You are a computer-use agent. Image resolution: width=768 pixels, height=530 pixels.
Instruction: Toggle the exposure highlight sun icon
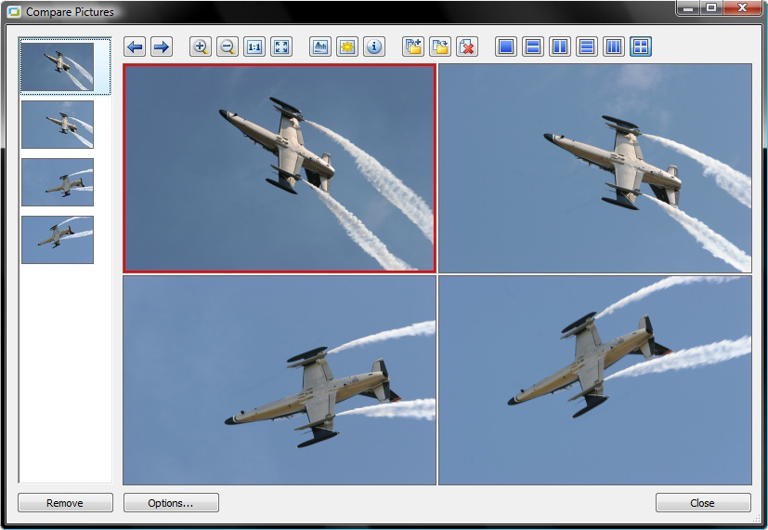[347, 46]
